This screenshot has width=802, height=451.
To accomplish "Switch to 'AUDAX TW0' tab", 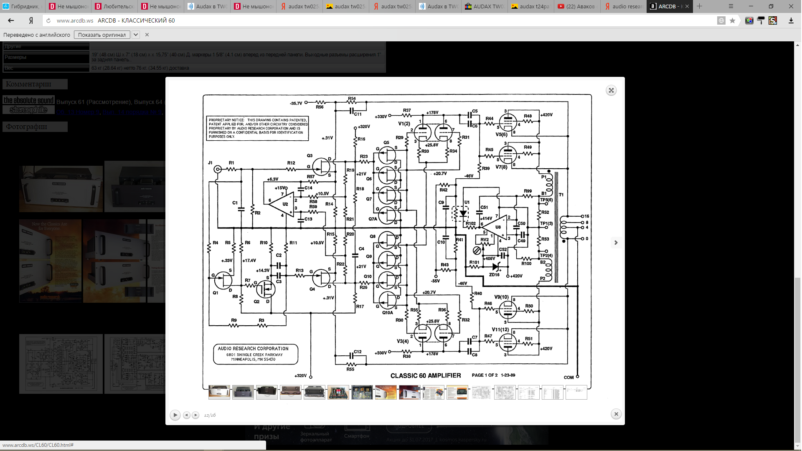I will click(x=484, y=6).
